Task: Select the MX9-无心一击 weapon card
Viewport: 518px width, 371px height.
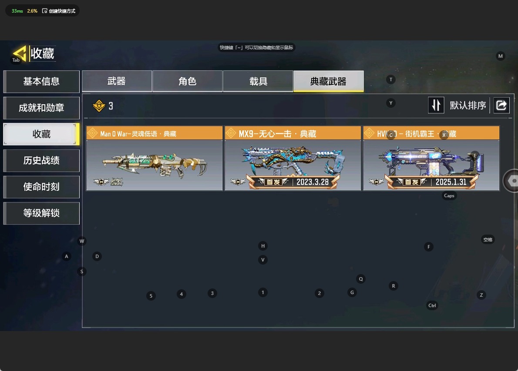Action: (x=293, y=158)
